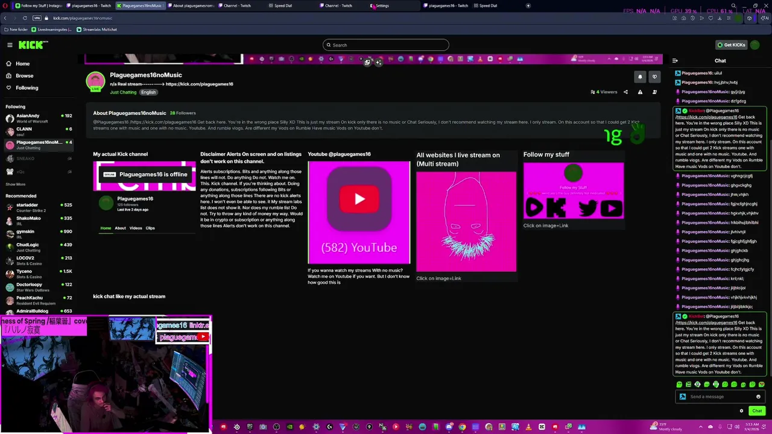Open the user profile avatar menu

(756, 45)
